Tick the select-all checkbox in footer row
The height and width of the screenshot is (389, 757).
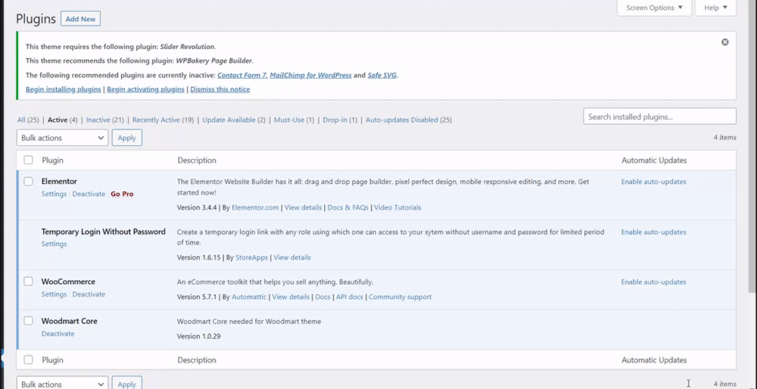[x=29, y=359]
